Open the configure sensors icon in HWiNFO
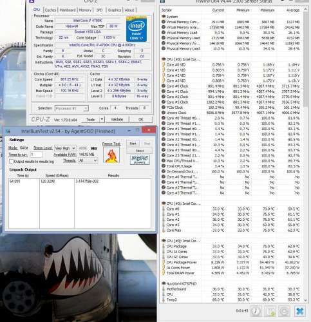 coord(285,311)
